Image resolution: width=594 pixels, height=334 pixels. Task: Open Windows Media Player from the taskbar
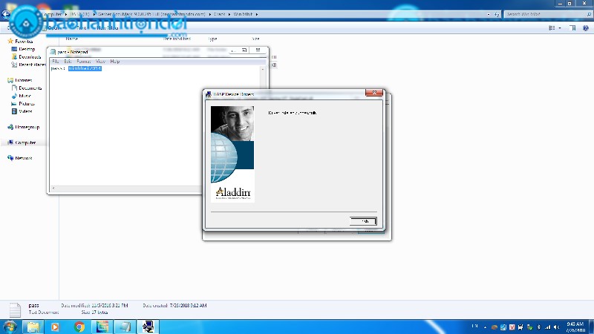(x=55, y=327)
